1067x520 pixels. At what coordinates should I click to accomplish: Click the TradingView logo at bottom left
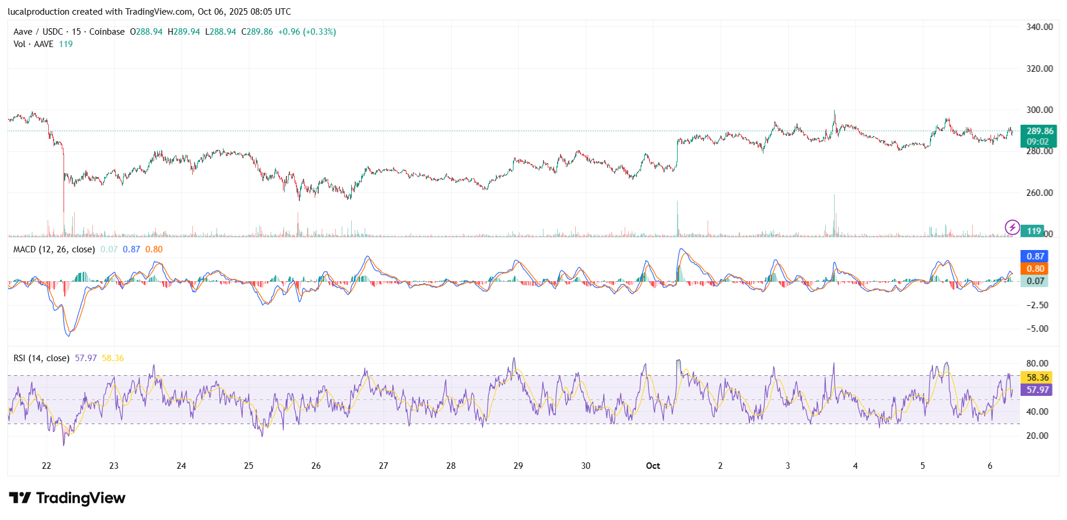click(x=67, y=498)
